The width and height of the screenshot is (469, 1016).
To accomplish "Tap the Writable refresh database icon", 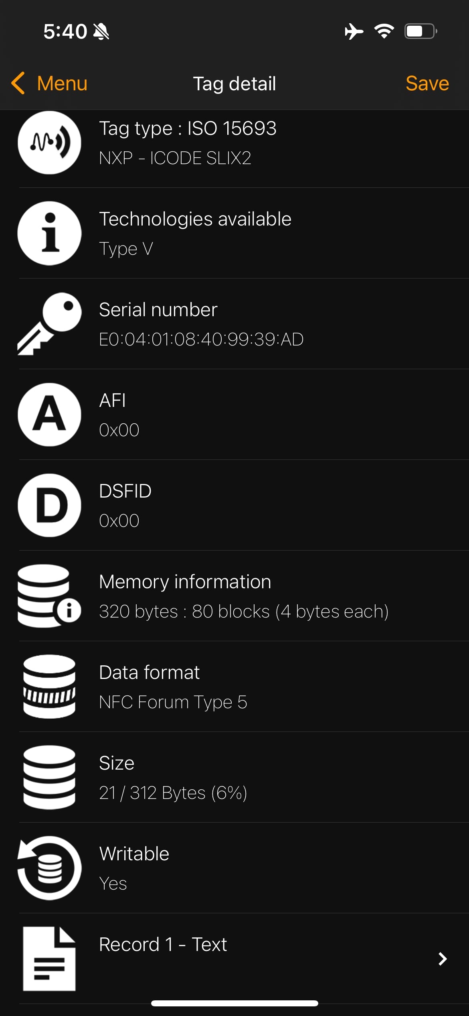I will tap(49, 868).
